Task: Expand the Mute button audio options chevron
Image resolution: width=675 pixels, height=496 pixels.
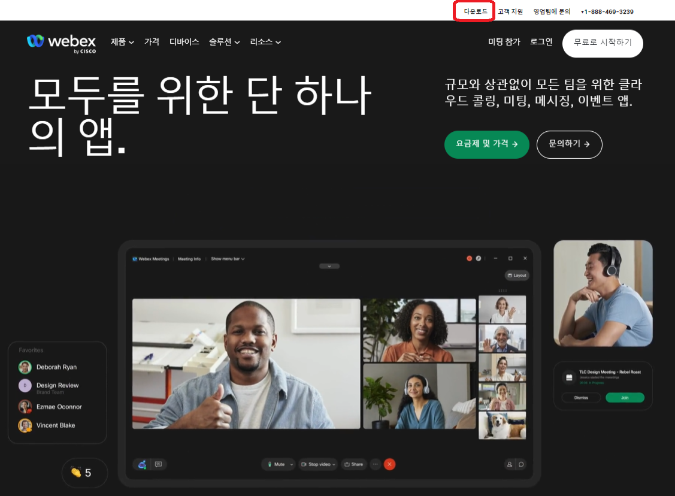Action: pyautogui.click(x=292, y=464)
